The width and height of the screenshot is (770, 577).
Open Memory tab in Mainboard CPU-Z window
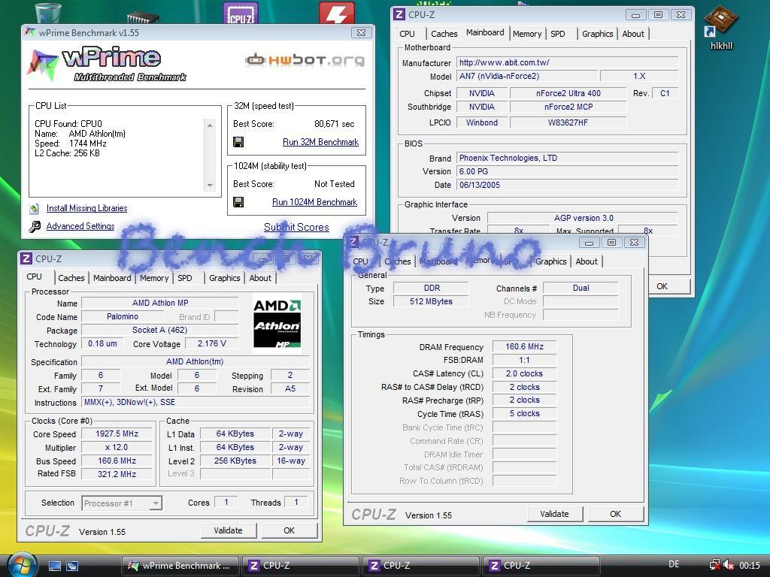pyautogui.click(x=527, y=34)
